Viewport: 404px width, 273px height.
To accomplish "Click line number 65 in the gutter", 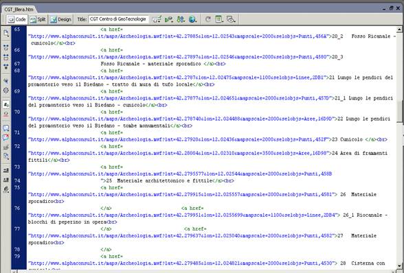I will [x=17, y=29].
